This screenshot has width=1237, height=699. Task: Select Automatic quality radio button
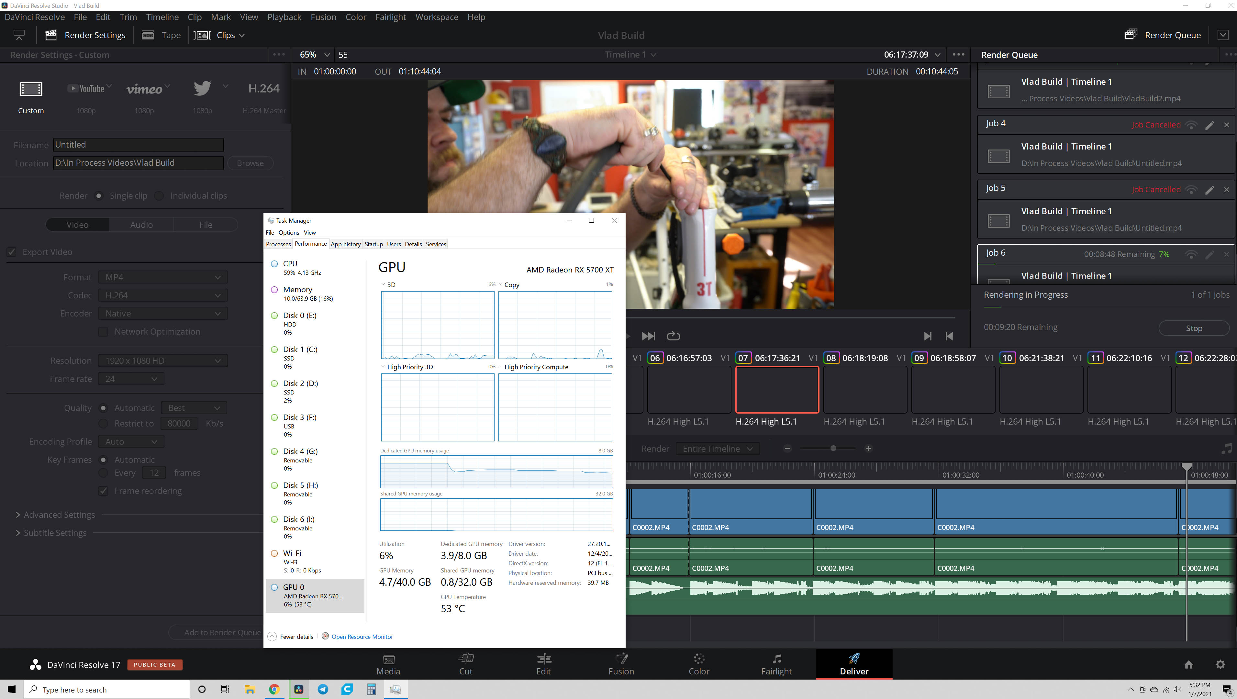point(103,408)
